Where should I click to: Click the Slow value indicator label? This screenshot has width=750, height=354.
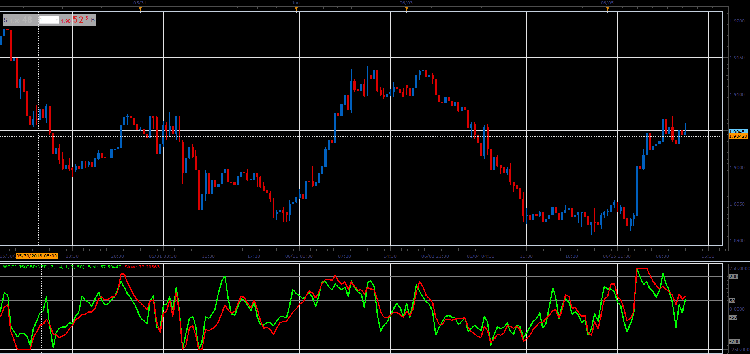coord(142,267)
